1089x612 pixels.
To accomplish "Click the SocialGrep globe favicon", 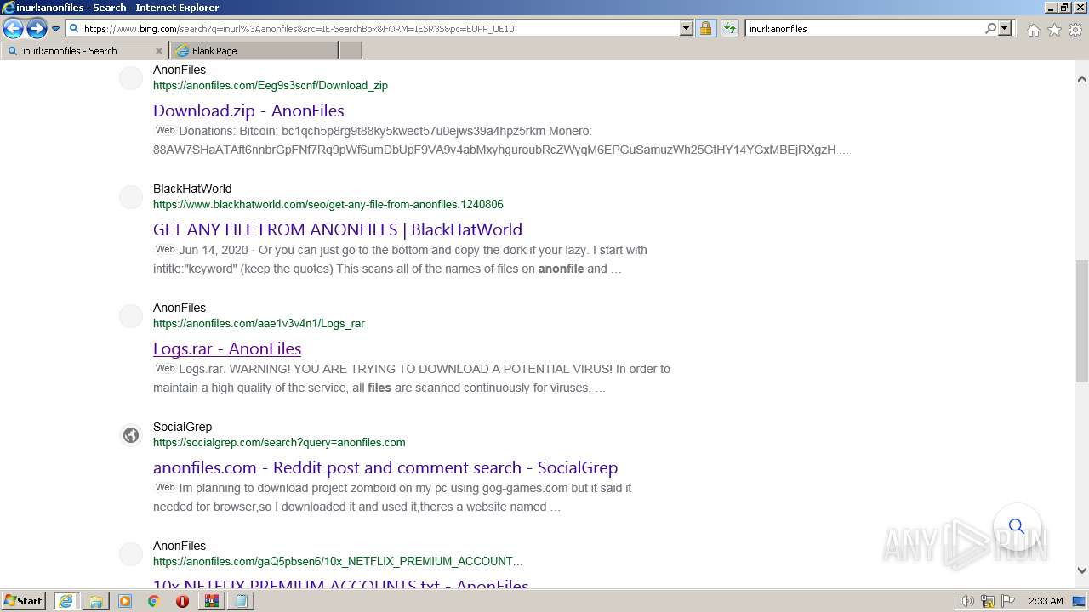I will pyautogui.click(x=131, y=435).
